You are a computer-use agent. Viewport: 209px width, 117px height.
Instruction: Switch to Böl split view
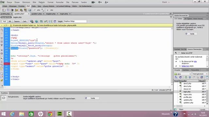pyautogui.click(x=10, y=21)
